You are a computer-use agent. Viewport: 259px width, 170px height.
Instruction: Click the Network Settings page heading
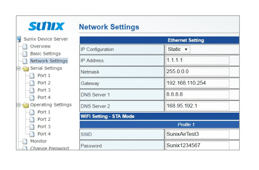(109, 27)
